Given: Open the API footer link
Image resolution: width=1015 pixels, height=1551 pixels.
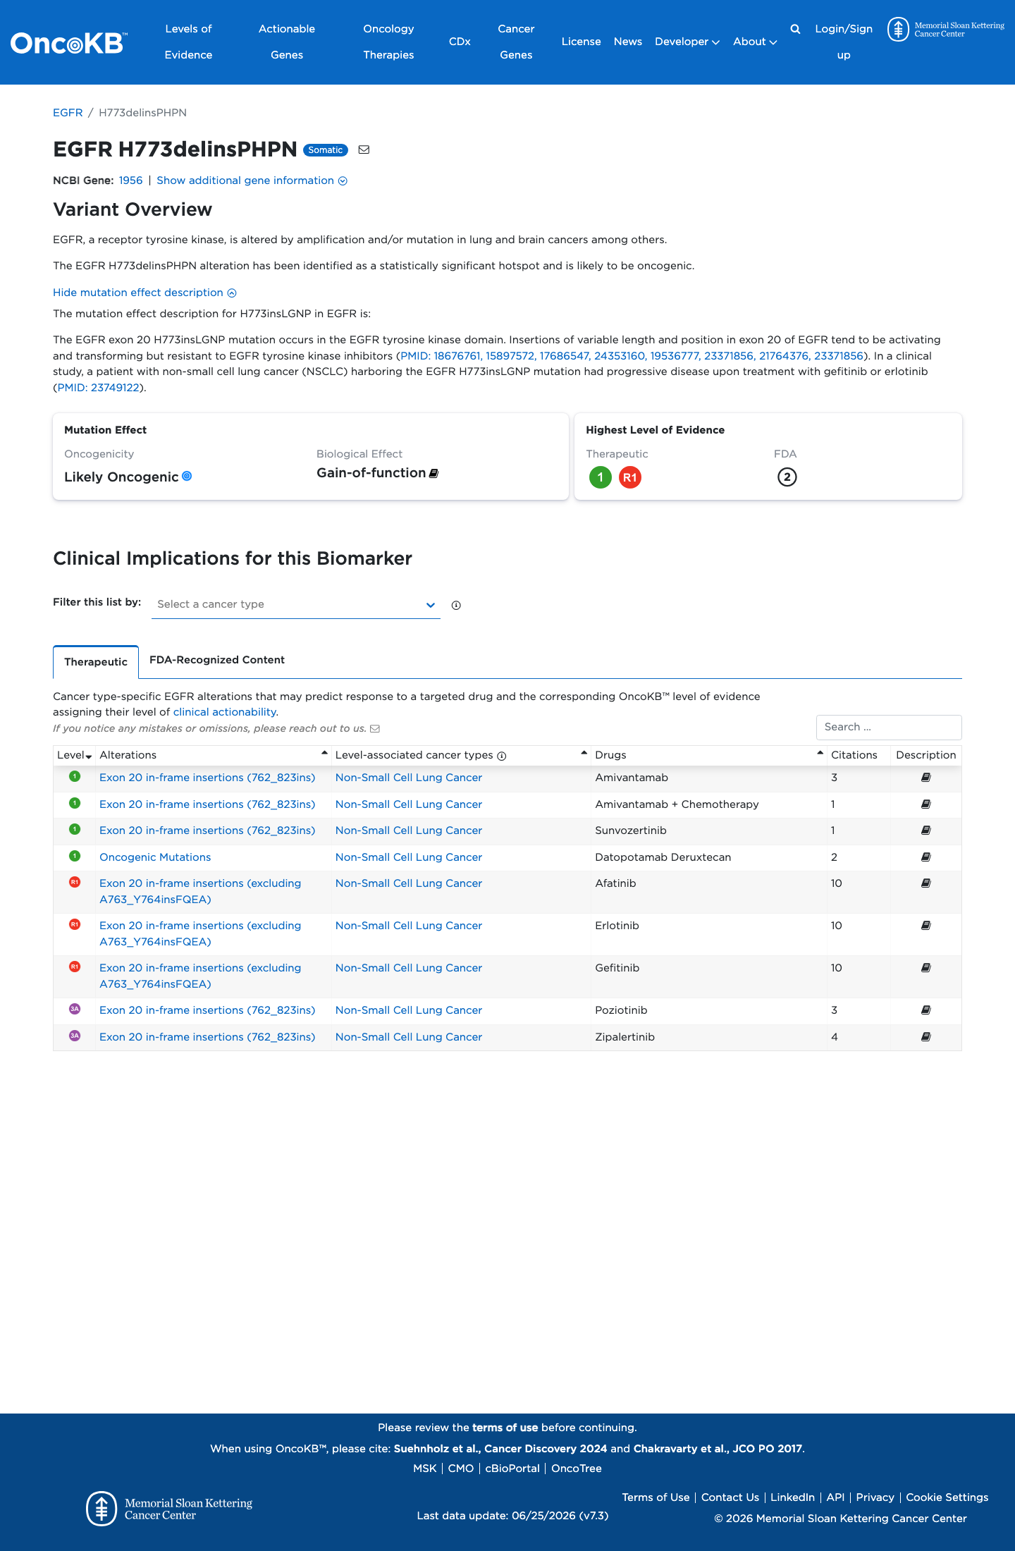Looking at the screenshot, I should tap(835, 1497).
